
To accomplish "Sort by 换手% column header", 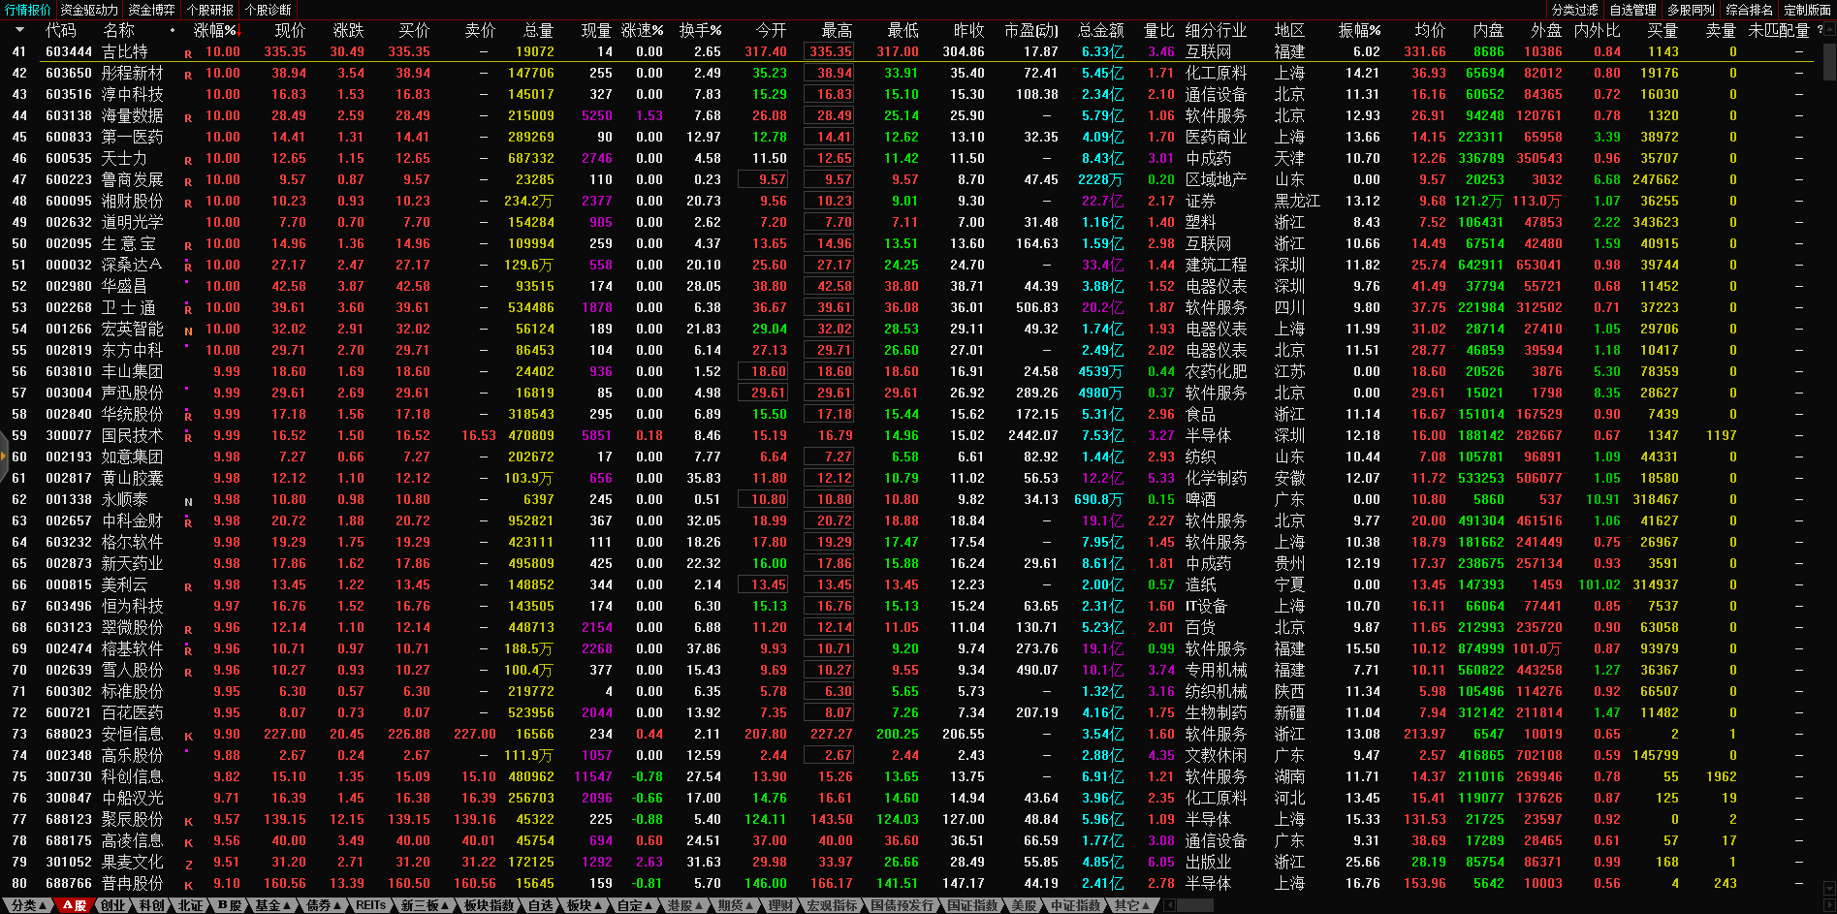I will tap(699, 31).
